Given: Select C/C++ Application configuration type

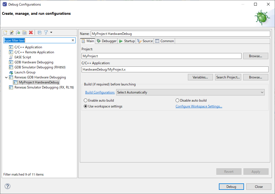Looking at the screenshot, I should coord(28,47).
